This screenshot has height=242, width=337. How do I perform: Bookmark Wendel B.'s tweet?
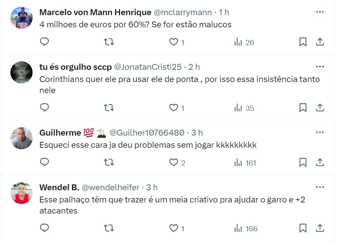[303, 228]
